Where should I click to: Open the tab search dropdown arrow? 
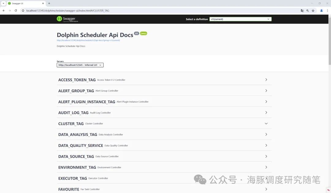point(3,3)
